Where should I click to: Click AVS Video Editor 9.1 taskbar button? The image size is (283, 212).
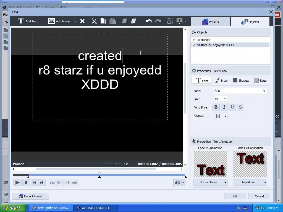tap(96, 208)
